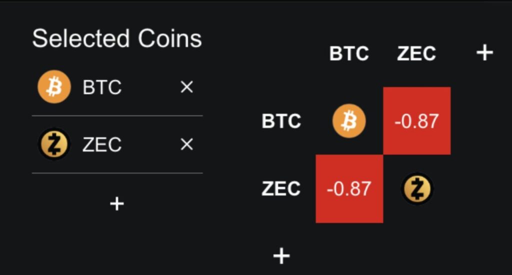Select the ZEC row label in the matrix
This screenshot has width=512, height=275.
point(281,189)
